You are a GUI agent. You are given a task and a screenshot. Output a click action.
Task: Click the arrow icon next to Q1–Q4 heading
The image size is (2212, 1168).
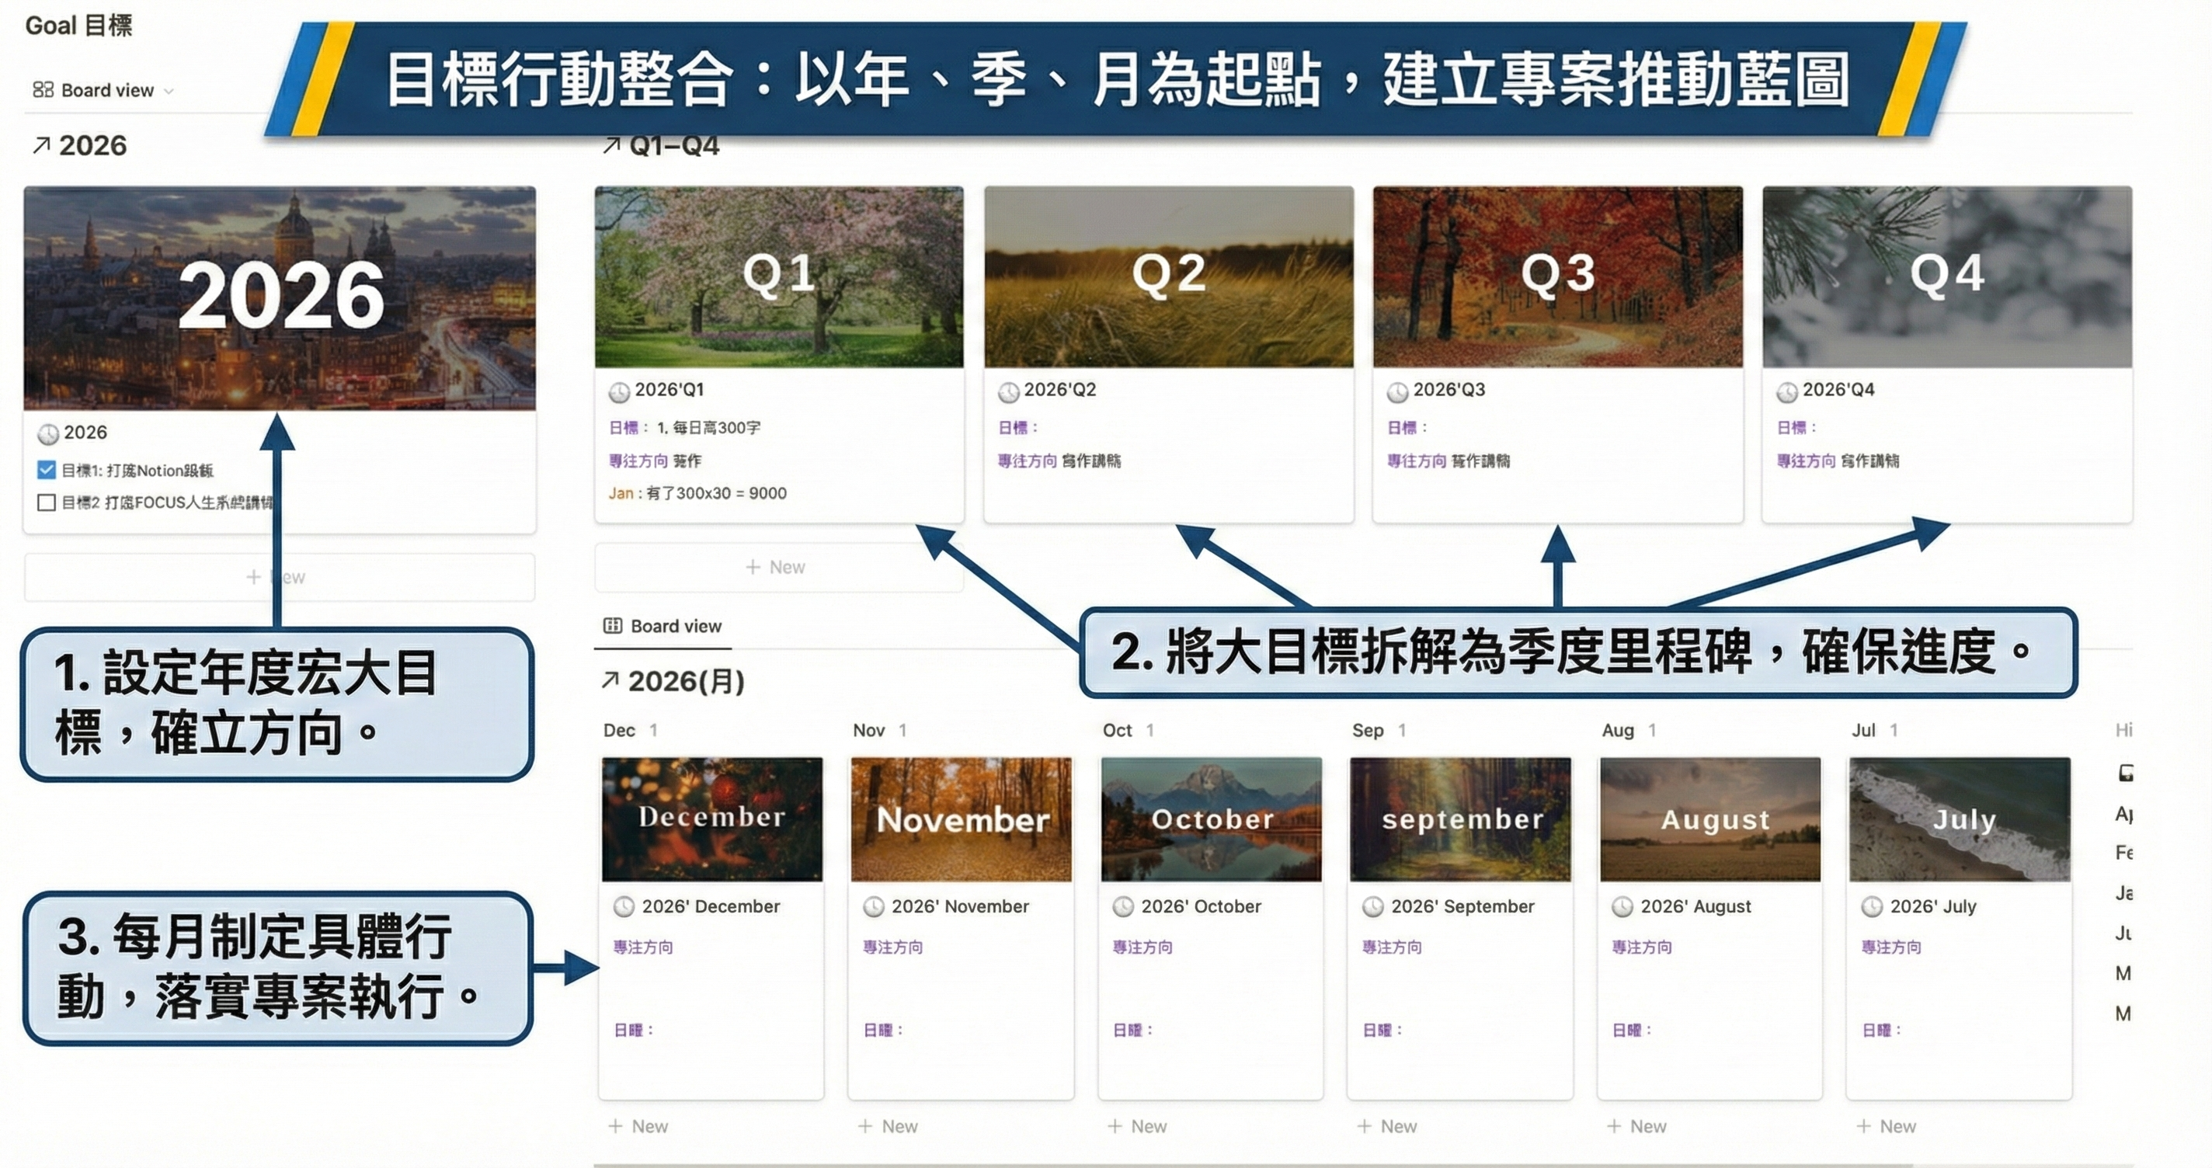click(x=611, y=146)
